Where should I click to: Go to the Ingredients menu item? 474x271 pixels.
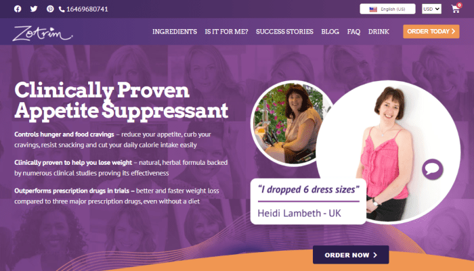[x=175, y=32]
